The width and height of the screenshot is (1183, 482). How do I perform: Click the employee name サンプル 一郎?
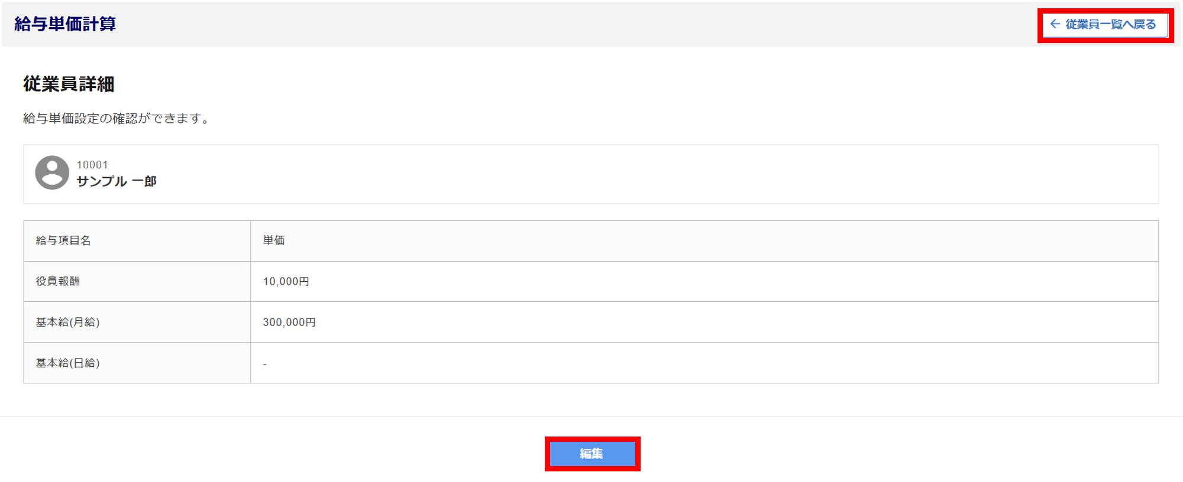[x=117, y=181]
